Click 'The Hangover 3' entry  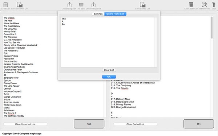coord(11,51)
